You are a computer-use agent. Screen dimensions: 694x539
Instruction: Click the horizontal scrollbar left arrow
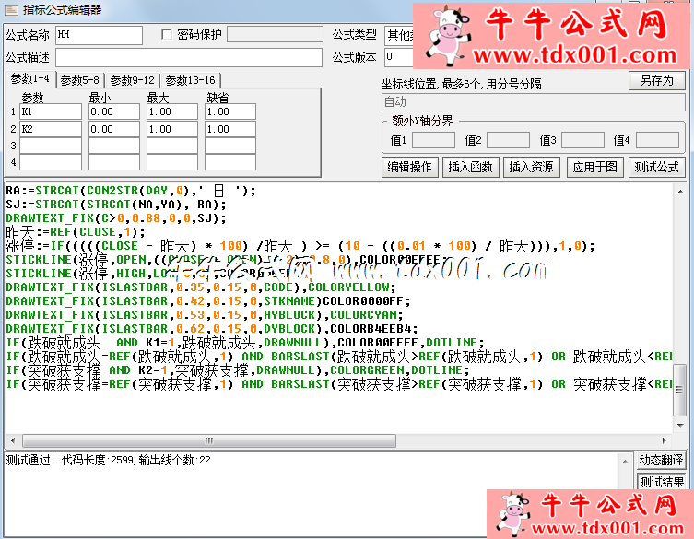point(13,440)
